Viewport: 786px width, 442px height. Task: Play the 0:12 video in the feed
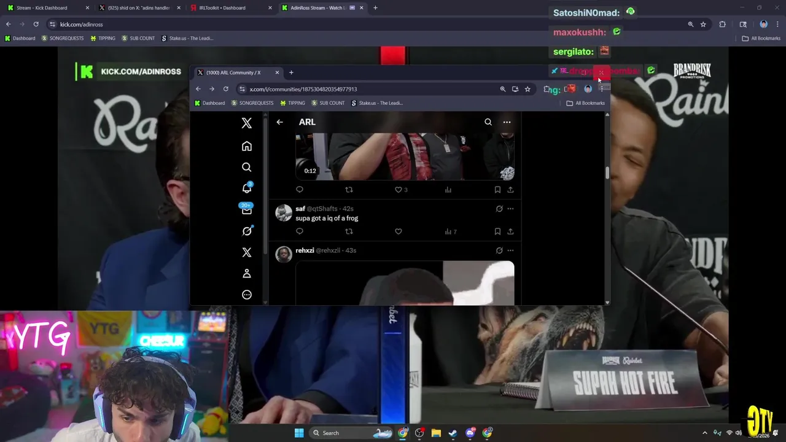click(x=405, y=157)
